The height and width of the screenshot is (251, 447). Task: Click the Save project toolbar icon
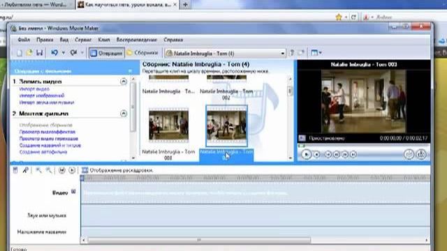39,53
